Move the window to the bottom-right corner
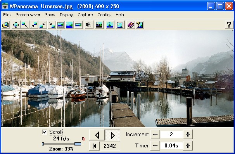The height and width of the screenshot is (154, 235). pos(52,25)
